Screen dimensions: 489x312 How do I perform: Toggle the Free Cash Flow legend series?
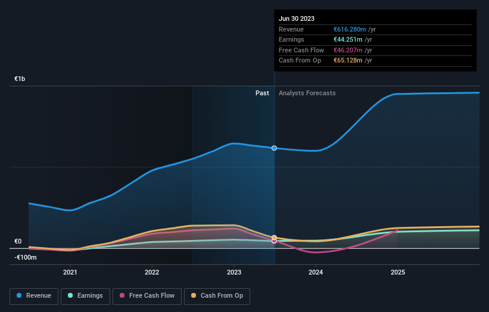[x=147, y=296]
